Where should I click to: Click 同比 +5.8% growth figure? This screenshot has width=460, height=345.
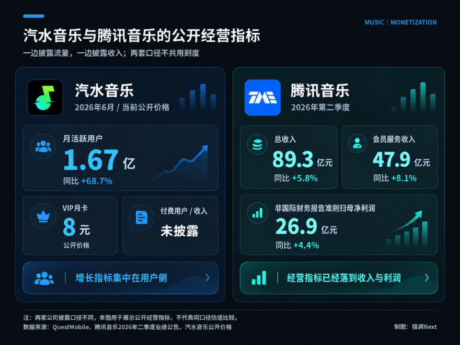[x=296, y=178]
